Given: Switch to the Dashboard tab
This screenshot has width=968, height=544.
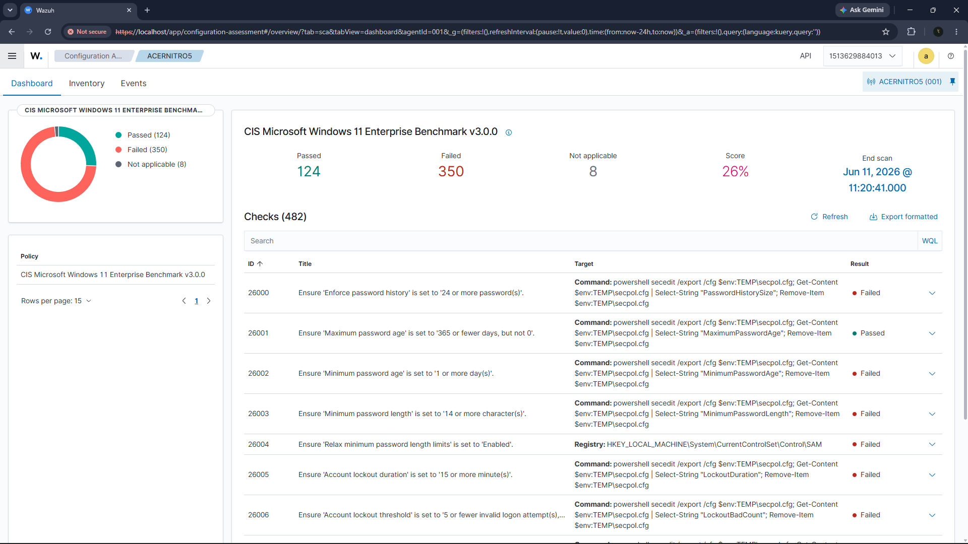Looking at the screenshot, I should click(32, 84).
